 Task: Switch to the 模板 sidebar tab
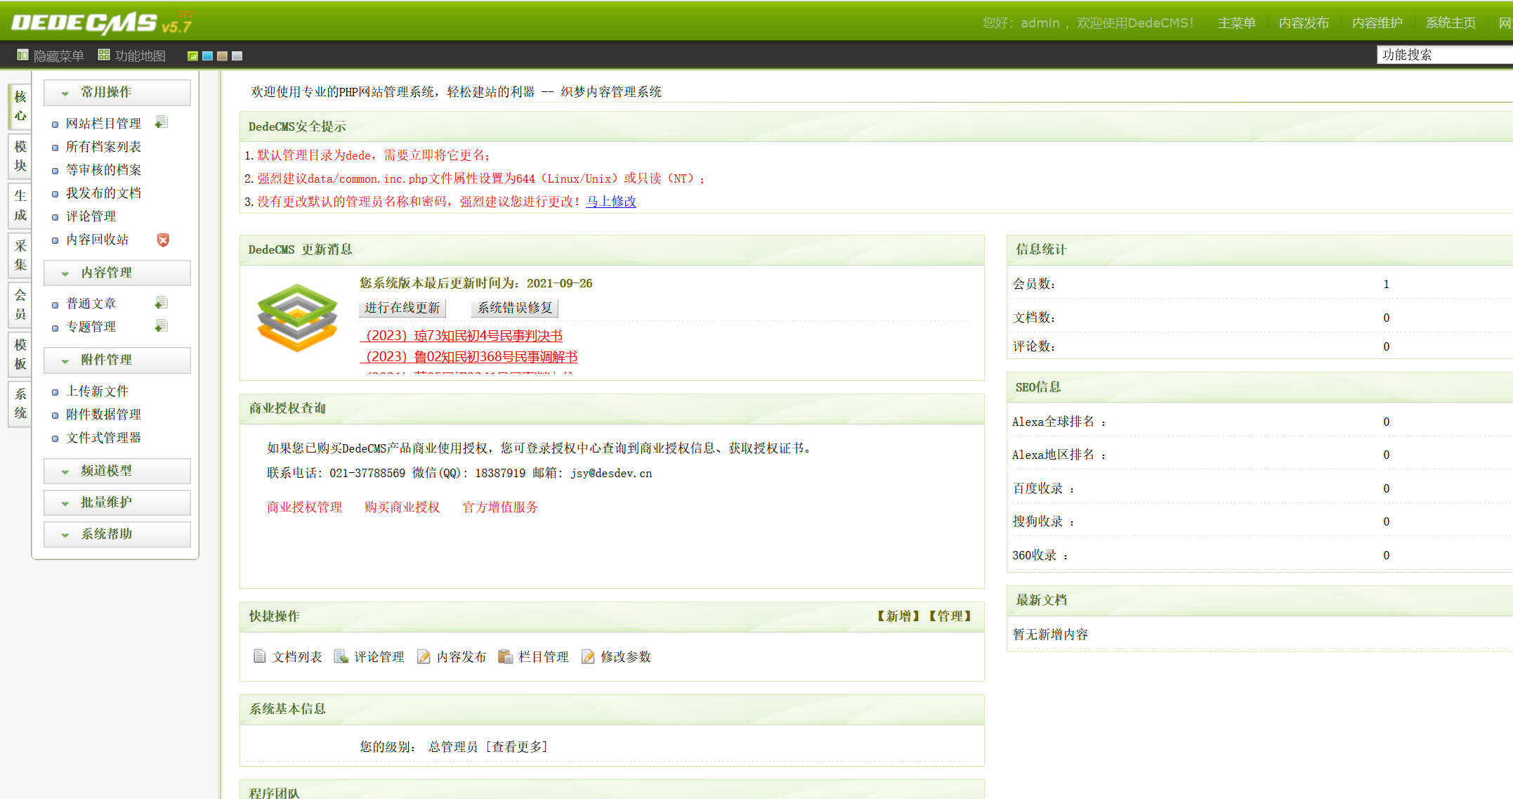pyautogui.click(x=20, y=354)
